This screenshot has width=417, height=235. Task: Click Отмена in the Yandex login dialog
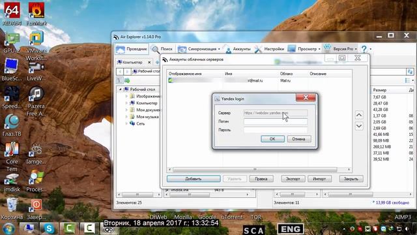coord(299,139)
